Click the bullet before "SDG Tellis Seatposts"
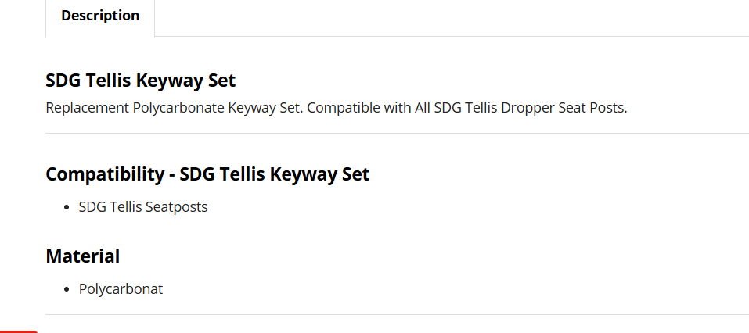The image size is (749, 333). click(x=68, y=208)
